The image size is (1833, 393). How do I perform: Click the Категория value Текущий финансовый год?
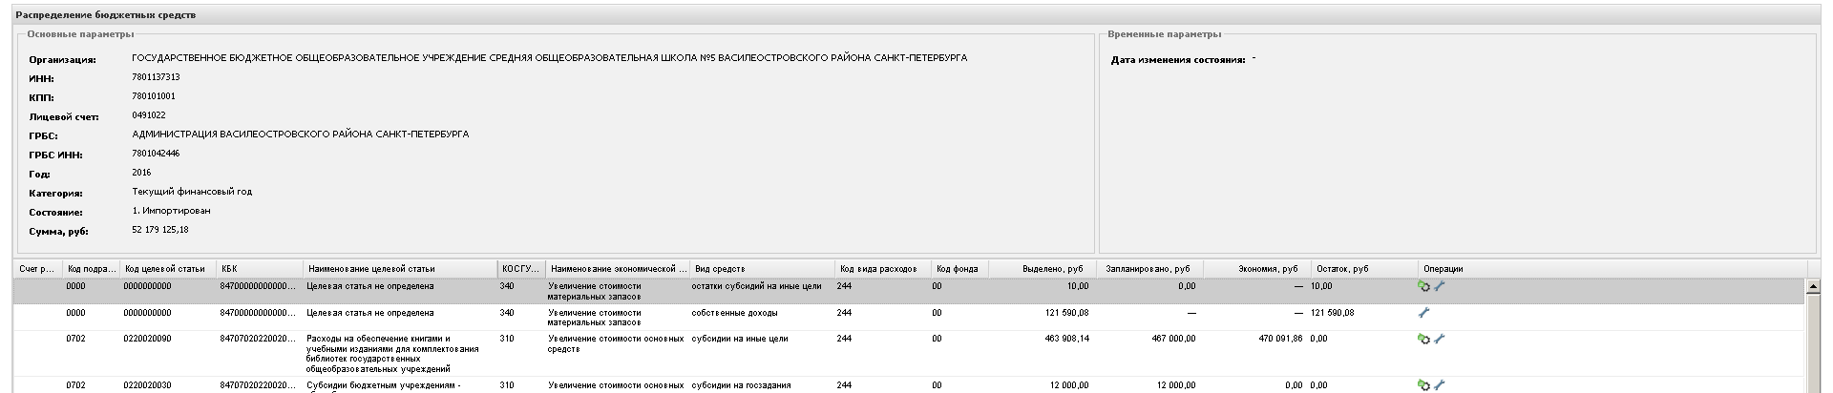pyautogui.click(x=192, y=192)
